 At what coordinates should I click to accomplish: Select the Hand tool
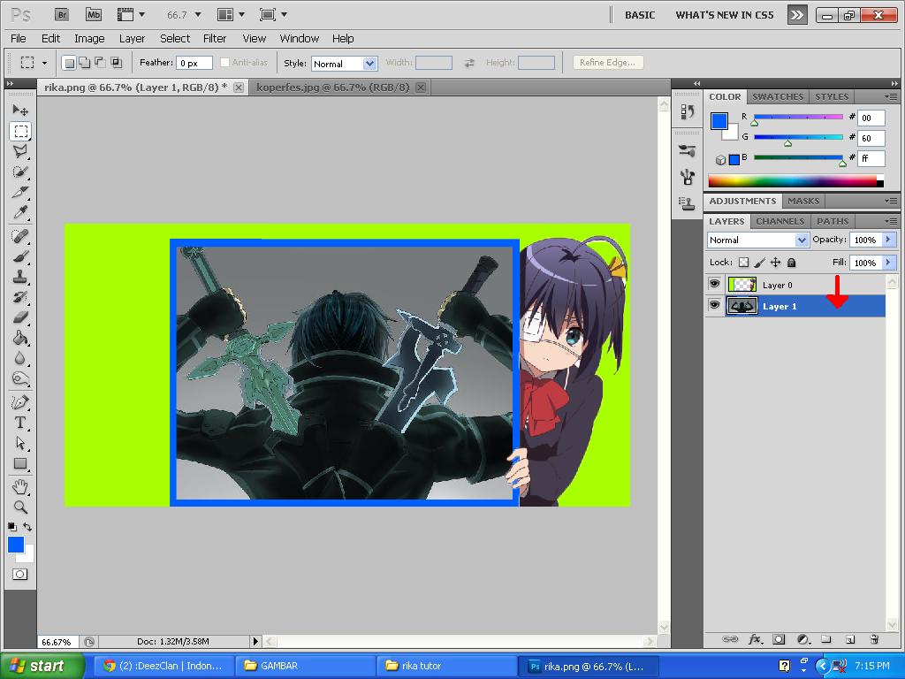tap(20, 487)
